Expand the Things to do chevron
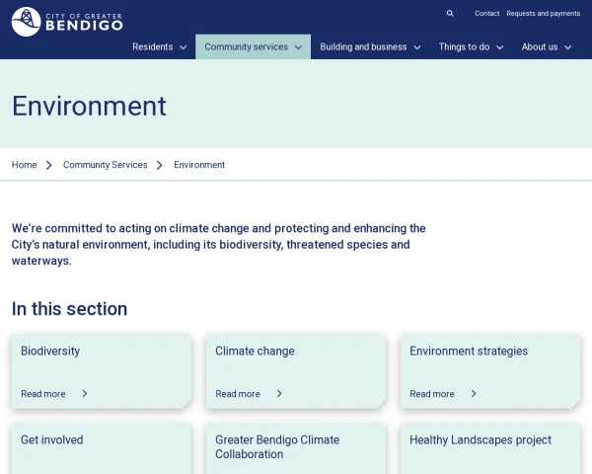This screenshot has width=592, height=474. (500, 47)
